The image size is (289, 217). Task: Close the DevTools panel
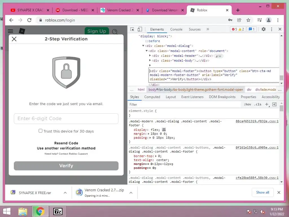click(x=280, y=29)
